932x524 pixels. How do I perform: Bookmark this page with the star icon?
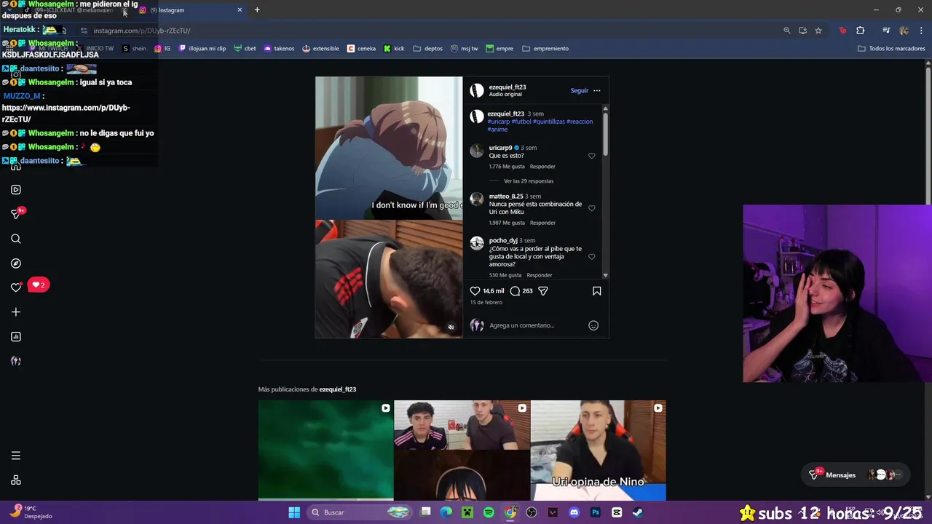pos(818,31)
